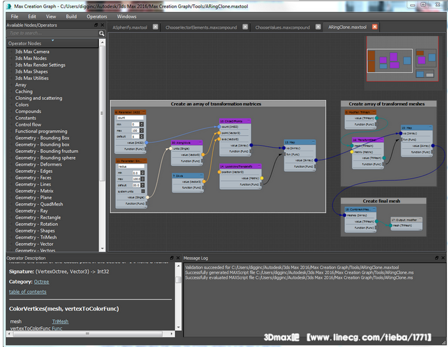Click the point (Vector3) input port on CircleOfPoints

pos(219,133)
